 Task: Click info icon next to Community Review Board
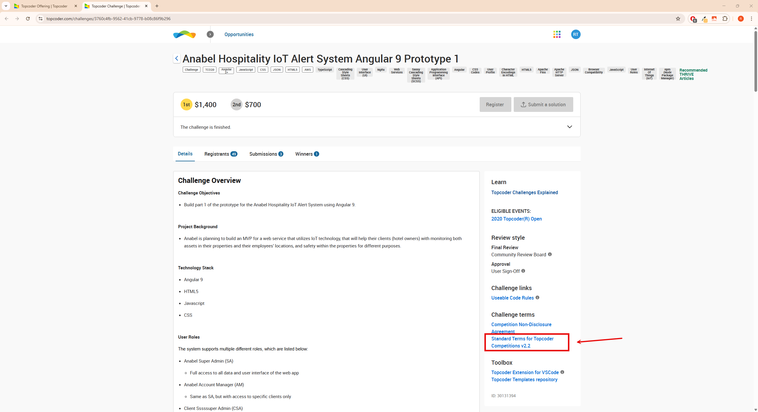tap(550, 254)
